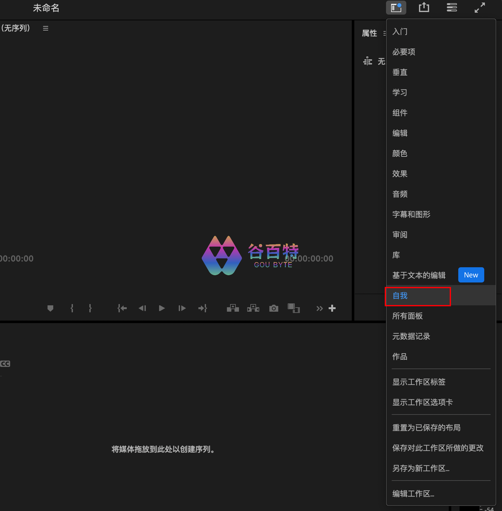Open the button editor plus icon
The height and width of the screenshot is (511, 502).
[332, 308]
